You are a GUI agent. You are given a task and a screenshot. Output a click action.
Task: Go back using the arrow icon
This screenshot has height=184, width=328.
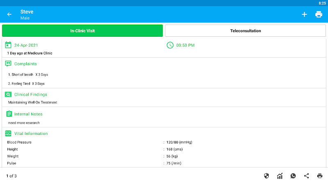pos(9,14)
